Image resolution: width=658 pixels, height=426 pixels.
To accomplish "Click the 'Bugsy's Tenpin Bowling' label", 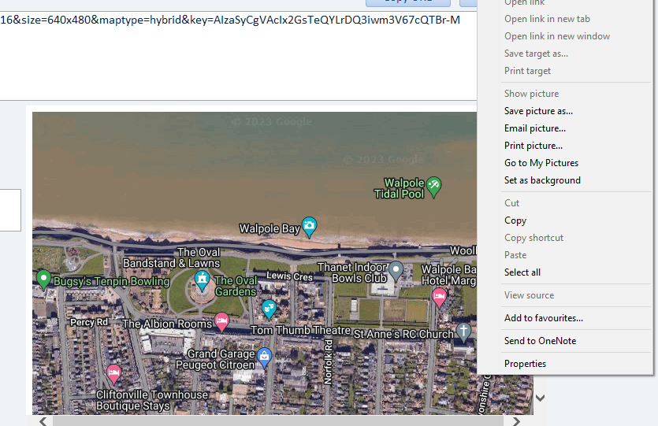I will [x=112, y=281].
